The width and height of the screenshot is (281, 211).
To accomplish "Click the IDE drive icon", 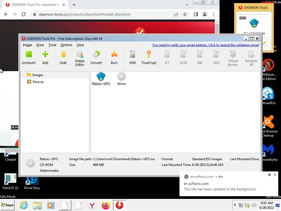I will pyautogui.click(x=200, y=58).
